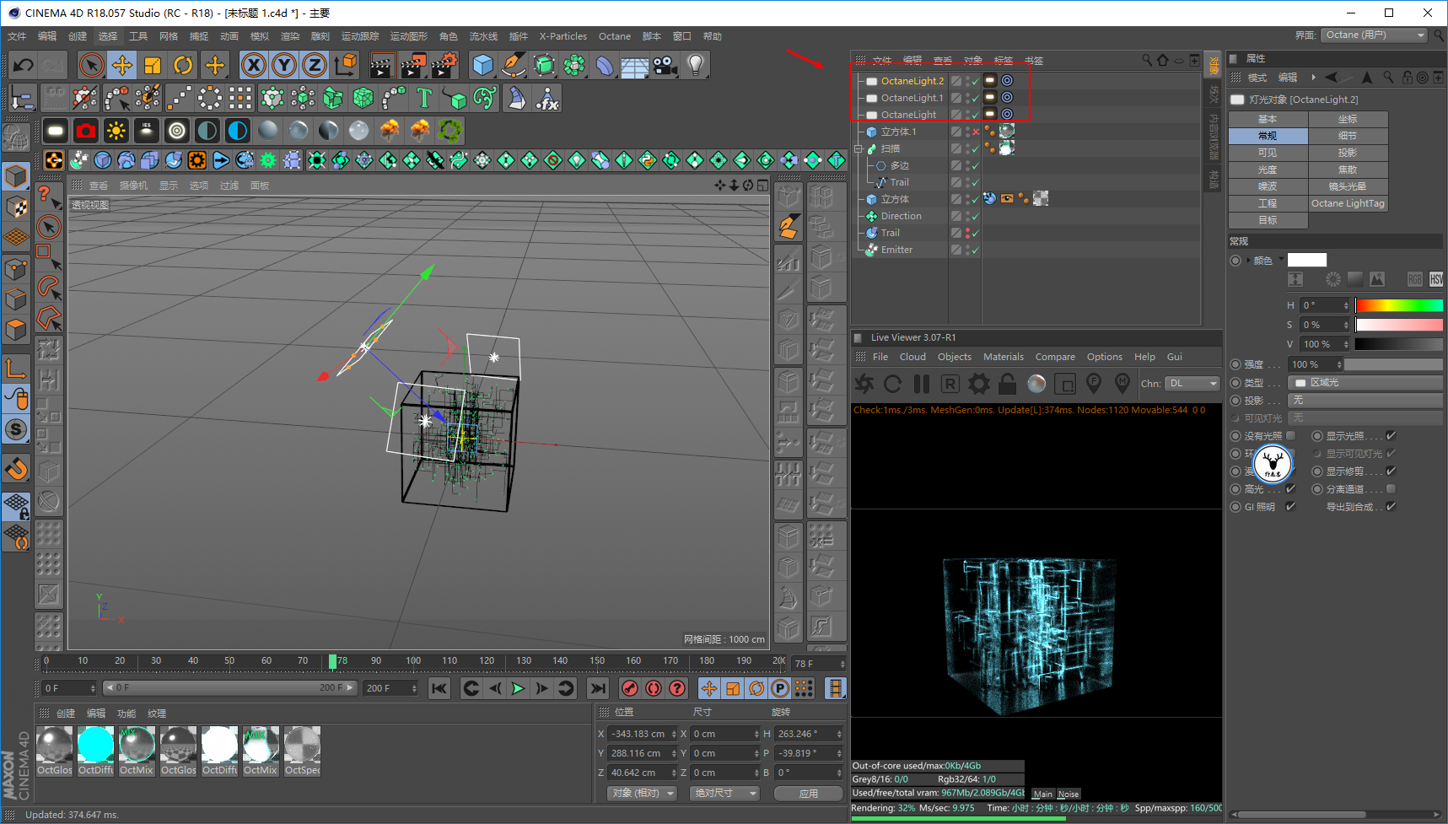Click the 应用 apply button
1448x824 pixels.
809,794
